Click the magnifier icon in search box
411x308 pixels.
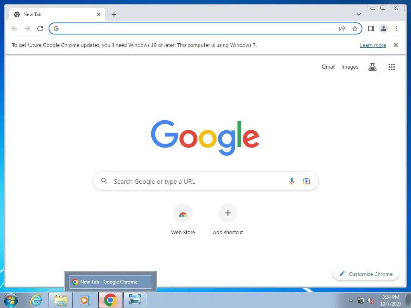click(x=104, y=181)
